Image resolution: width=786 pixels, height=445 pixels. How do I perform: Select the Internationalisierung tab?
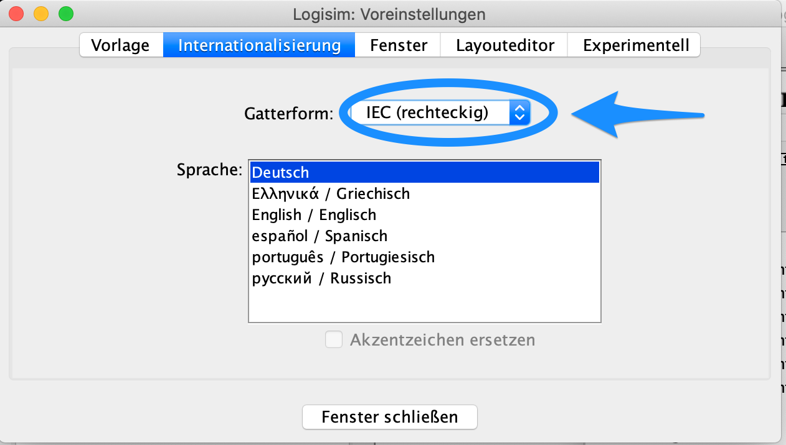pos(259,45)
